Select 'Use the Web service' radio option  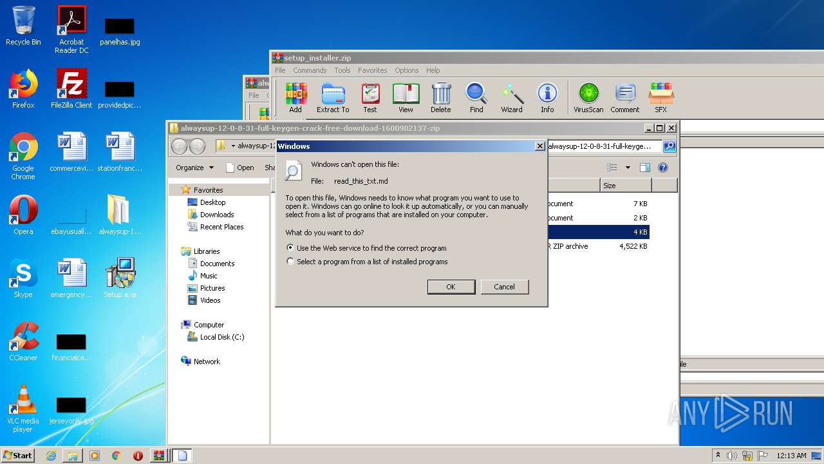[x=367, y=248]
